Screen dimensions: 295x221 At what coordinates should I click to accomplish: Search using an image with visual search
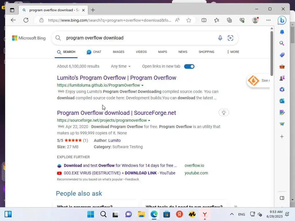tap(230, 38)
